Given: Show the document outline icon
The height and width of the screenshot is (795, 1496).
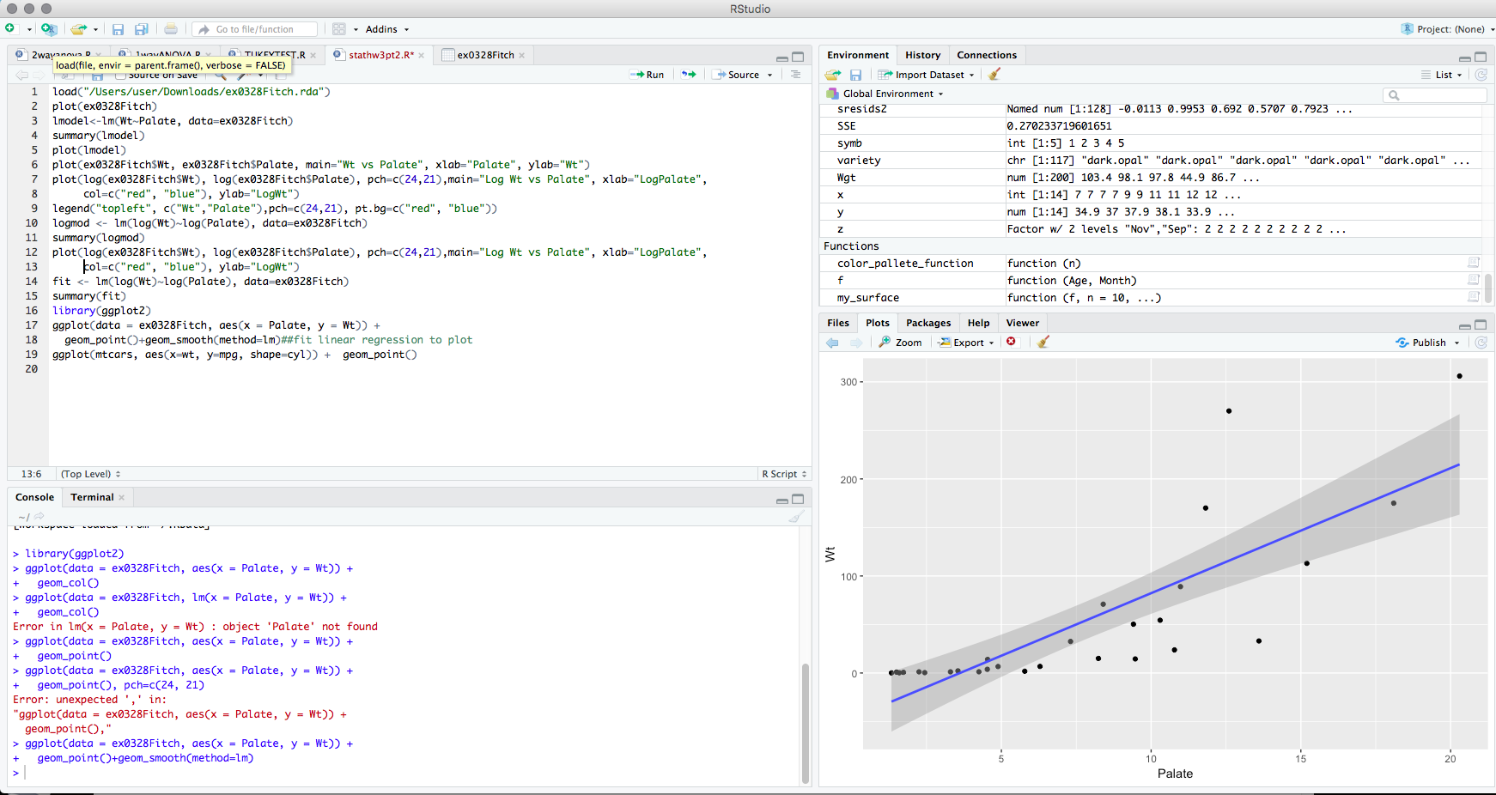Looking at the screenshot, I should [x=796, y=75].
